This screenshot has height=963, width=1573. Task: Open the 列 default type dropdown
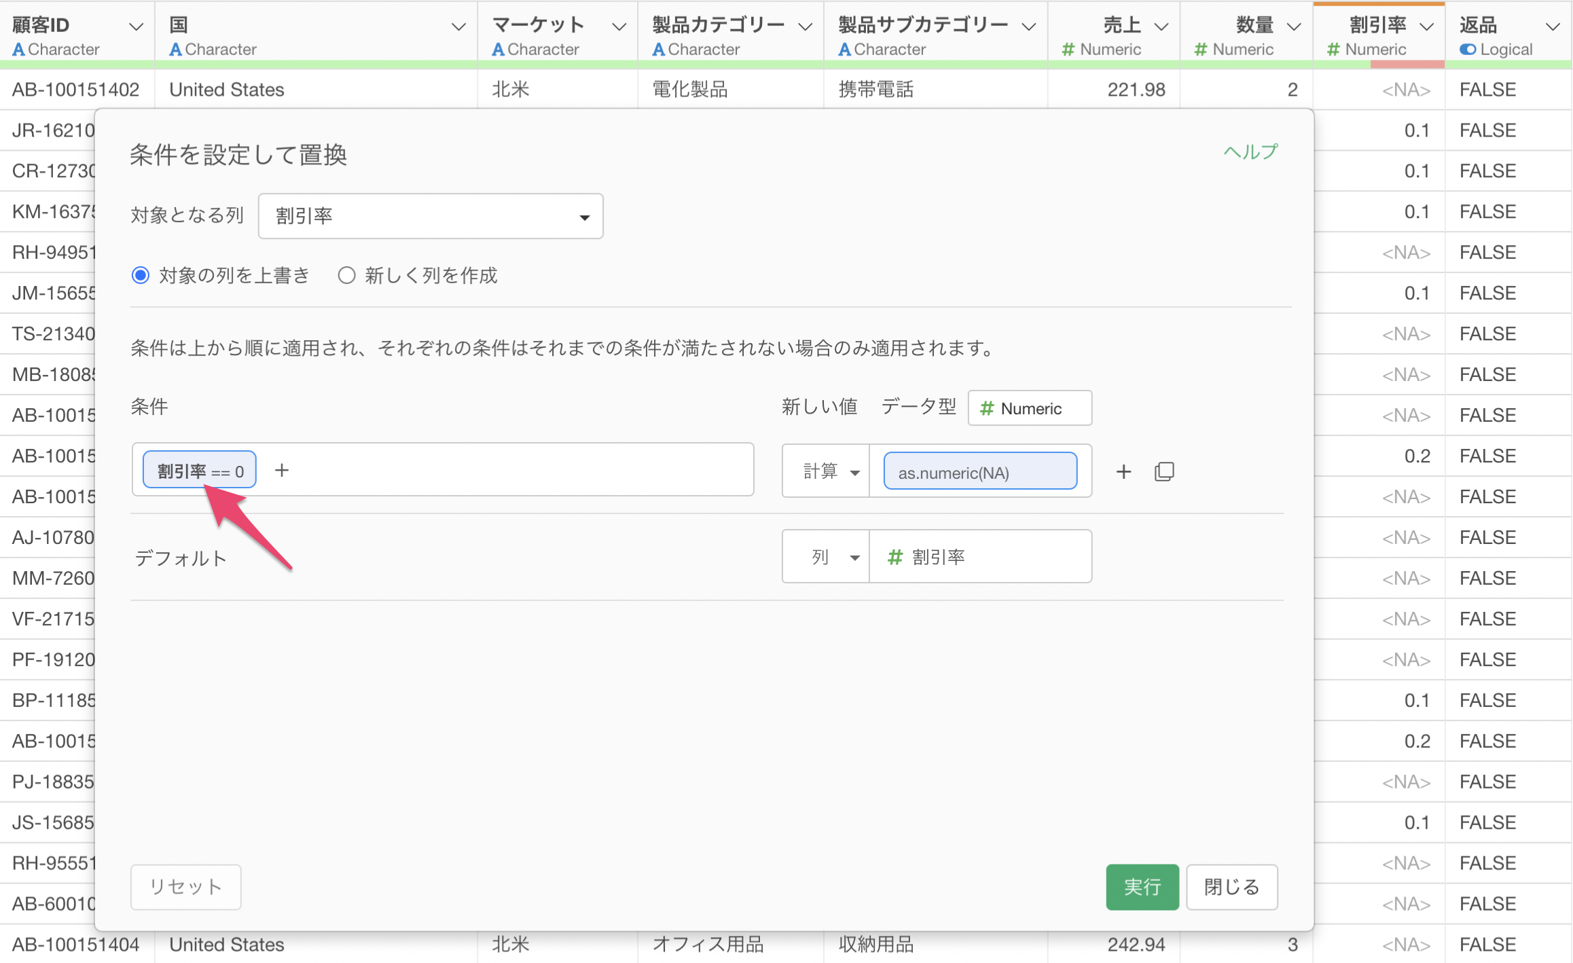click(826, 557)
